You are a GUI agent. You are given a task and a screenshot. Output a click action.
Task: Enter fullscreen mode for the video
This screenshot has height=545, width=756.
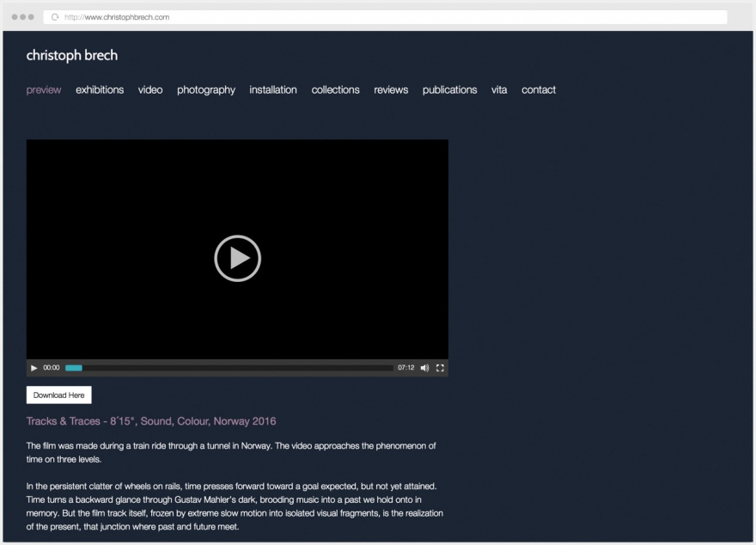(x=440, y=368)
